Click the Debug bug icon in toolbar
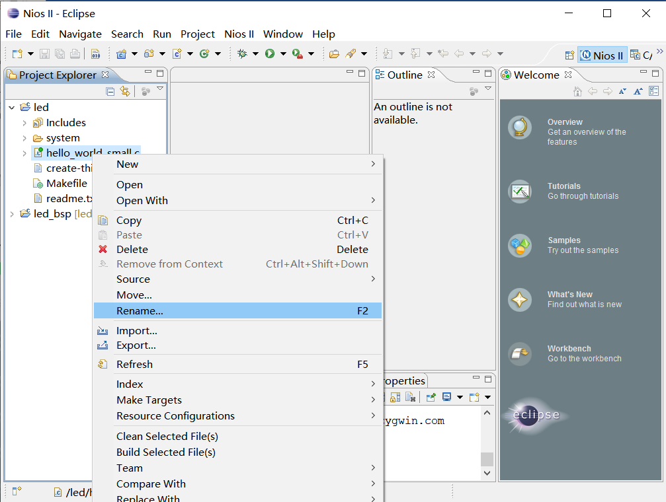 click(x=242, y=54)
